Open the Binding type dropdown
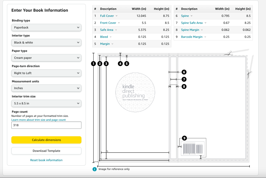Screen dimensions: 266x178 tap(46, 27)
